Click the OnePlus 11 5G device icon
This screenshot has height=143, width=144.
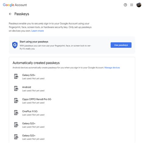coord(16,113)
